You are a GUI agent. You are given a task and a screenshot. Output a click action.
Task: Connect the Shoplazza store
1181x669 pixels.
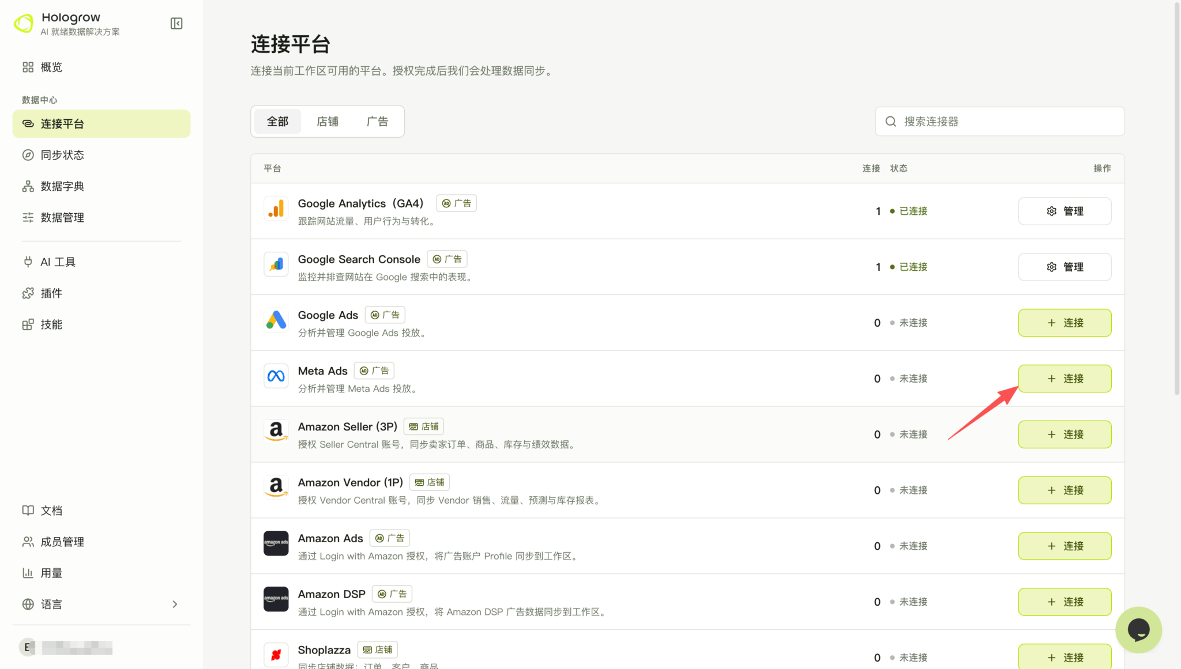[x=1065, y=657]
